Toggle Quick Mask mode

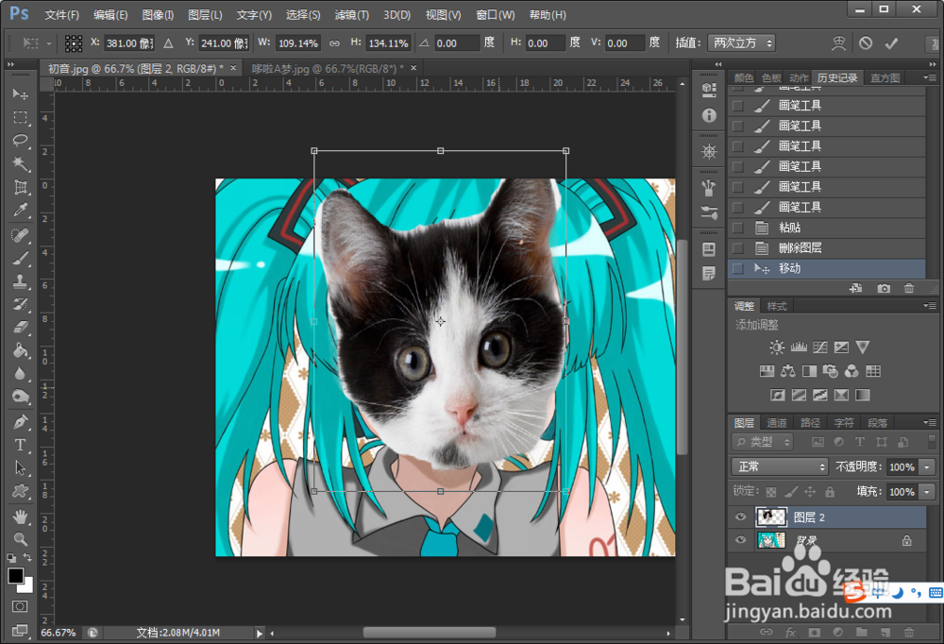point(20,606)
